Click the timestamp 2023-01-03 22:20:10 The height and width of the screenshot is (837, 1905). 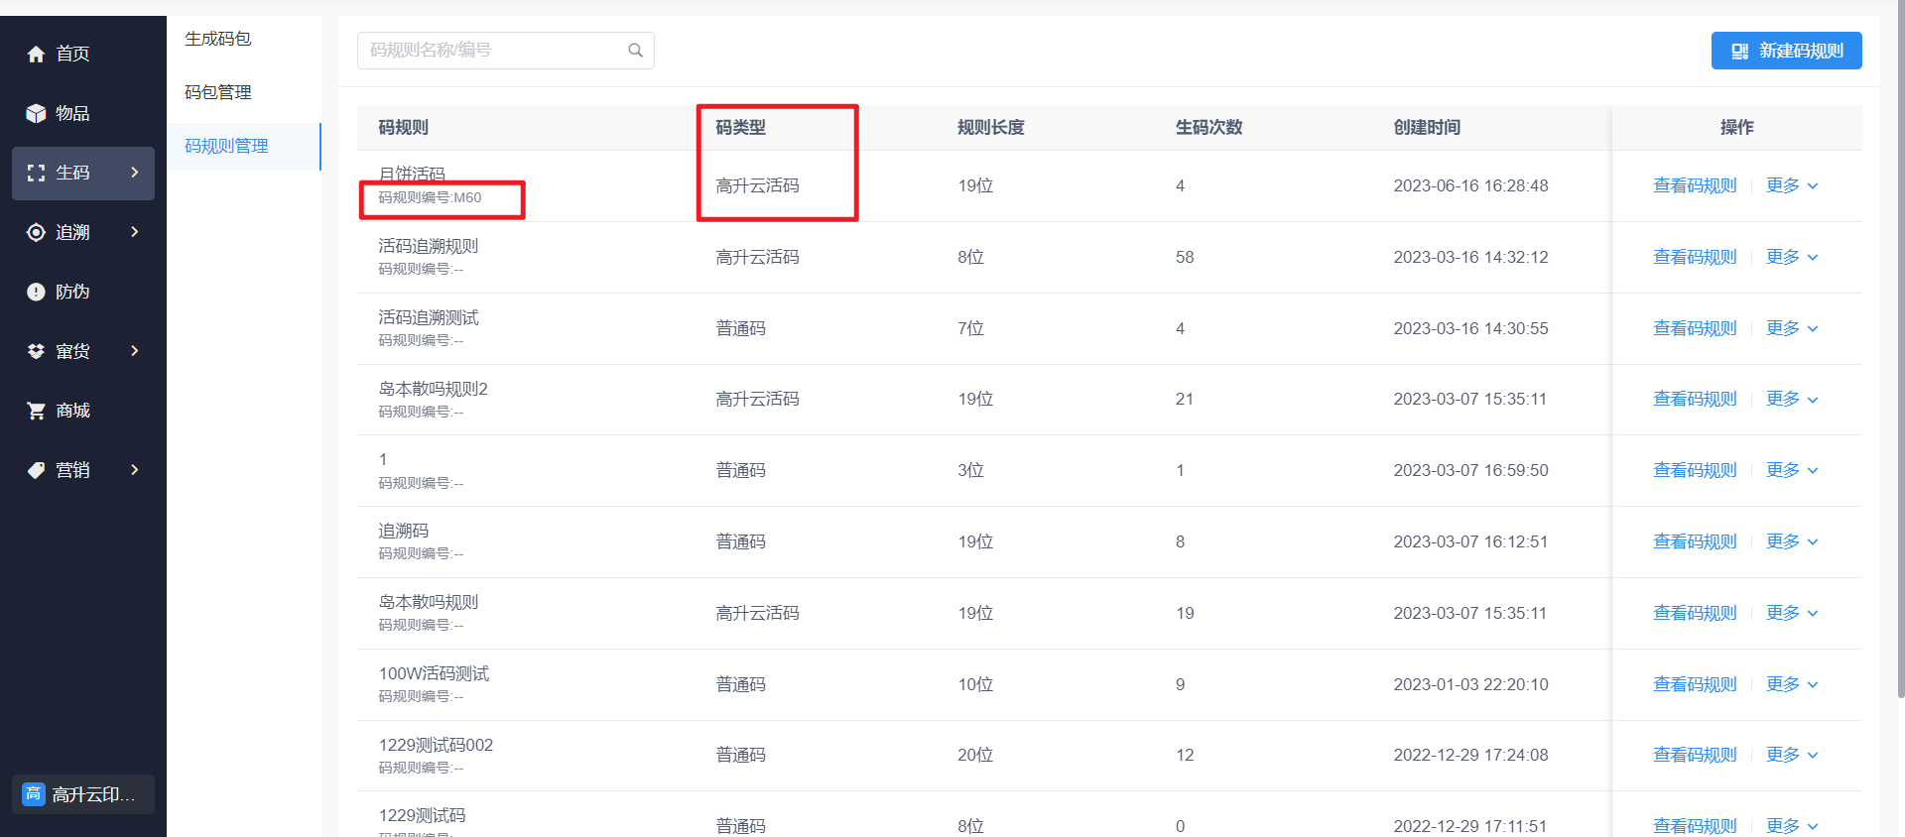(1470, 684)
